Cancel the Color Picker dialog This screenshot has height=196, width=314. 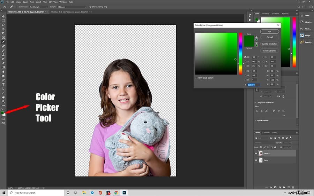[270, 37]
